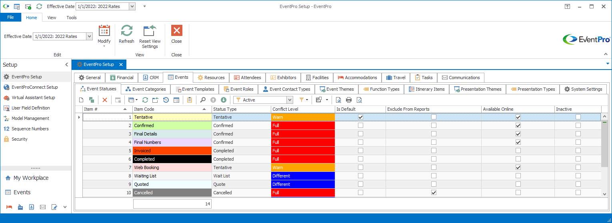The height and width of the screenshot is (223, 612).
Task: Collapse the Setup navigation panel
Action: tap(66, 65)
